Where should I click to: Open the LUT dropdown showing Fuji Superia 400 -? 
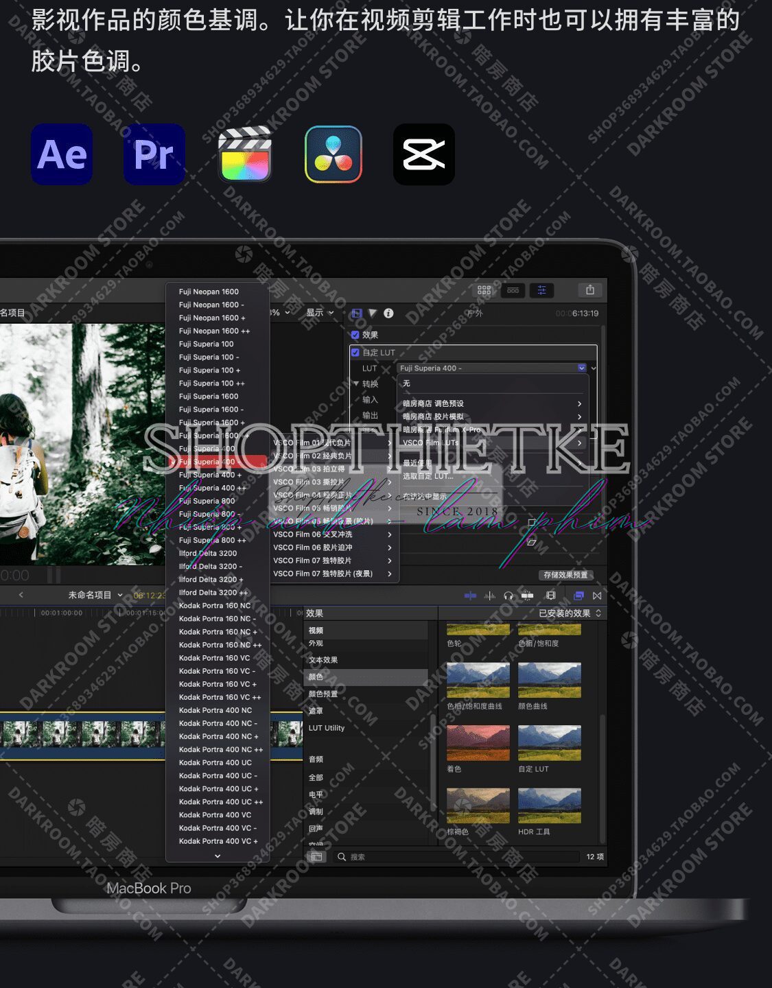click(492, 368)
